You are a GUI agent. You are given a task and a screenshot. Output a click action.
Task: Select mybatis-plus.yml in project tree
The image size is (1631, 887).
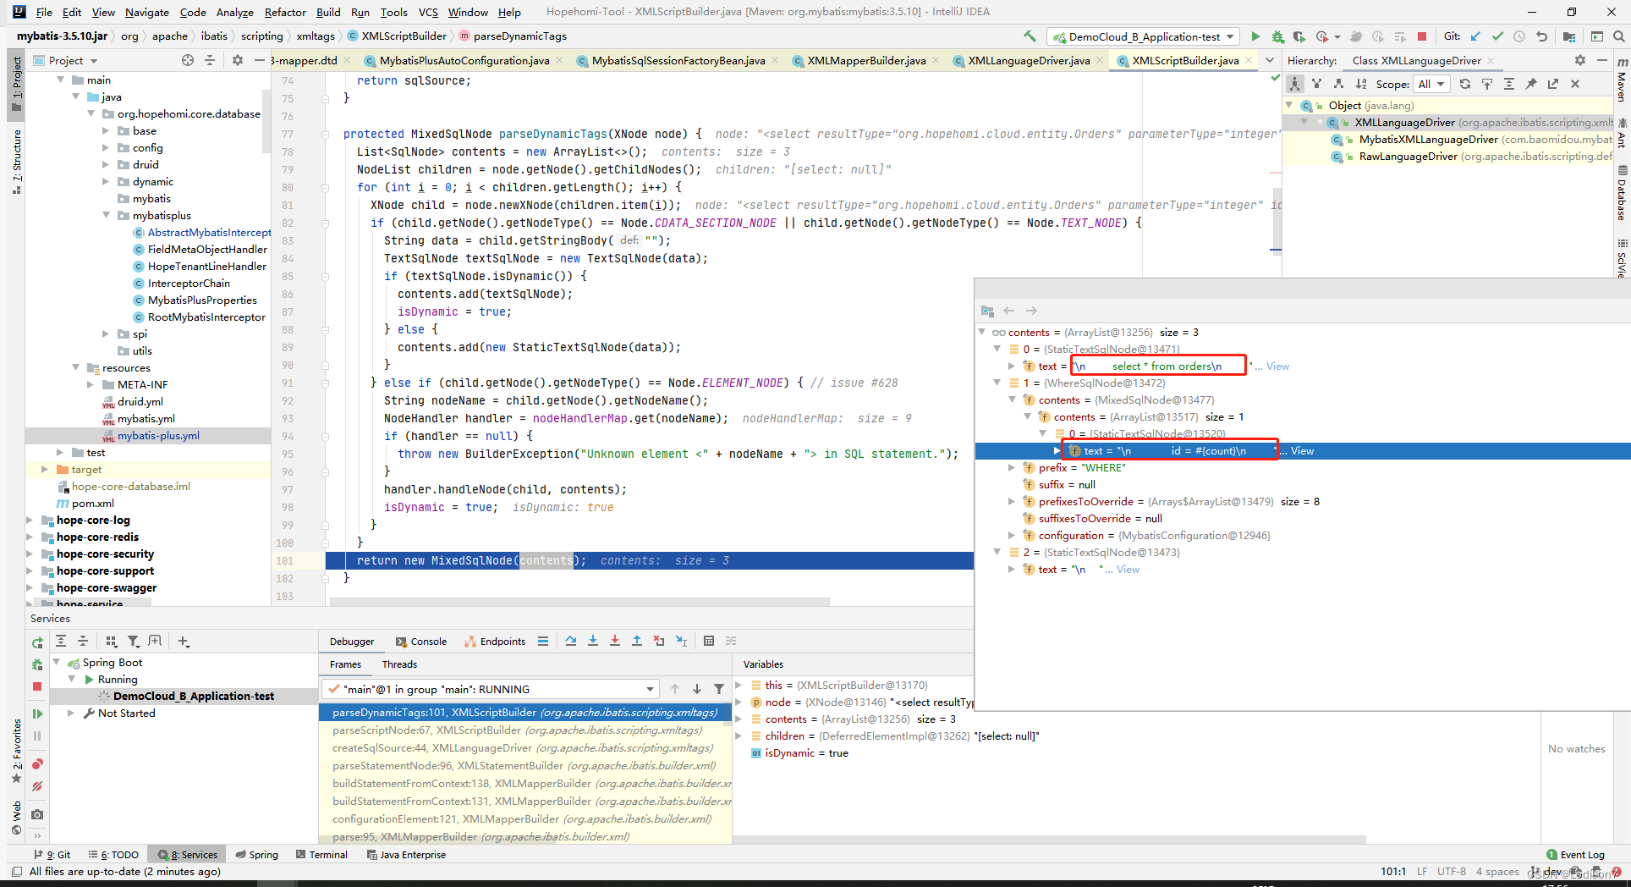158,436
